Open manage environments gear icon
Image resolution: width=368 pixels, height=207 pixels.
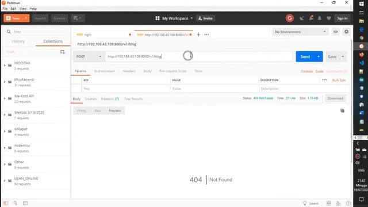tap(346, 32)
